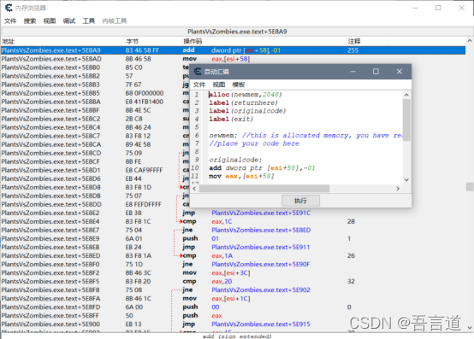The width and height of the screenshot is (474, 339).
Task: Open the 视图 menu in the Auto Assemble window
Action: 219,85
